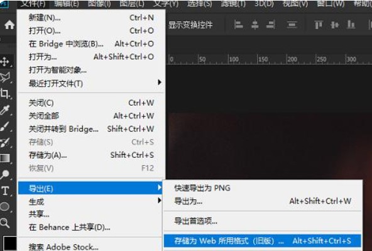372x251 pixels.
Task: Choose 存储为(A)... menu entry
Action: pyautogui.click(x=91, y=155)
